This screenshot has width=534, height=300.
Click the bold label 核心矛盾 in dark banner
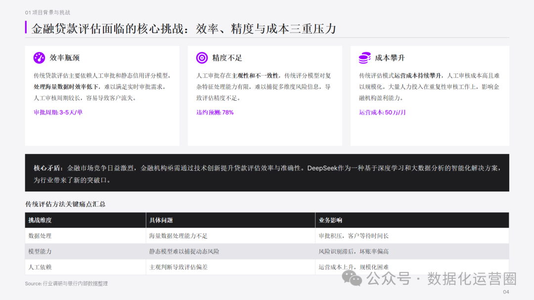tap(47, 168)
